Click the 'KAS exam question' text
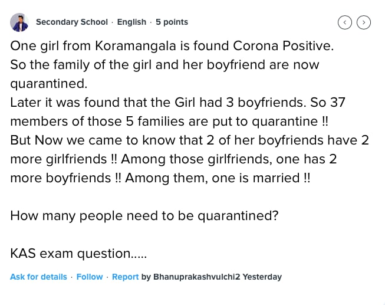 point(78,253)
